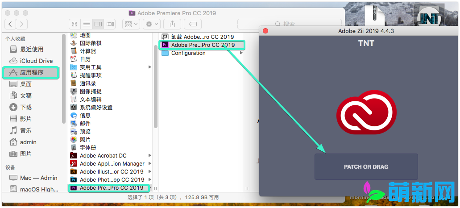Open 最近使用 in the sidebar
Viewport: 460px width, 208px height.
[x=31, y=49]
